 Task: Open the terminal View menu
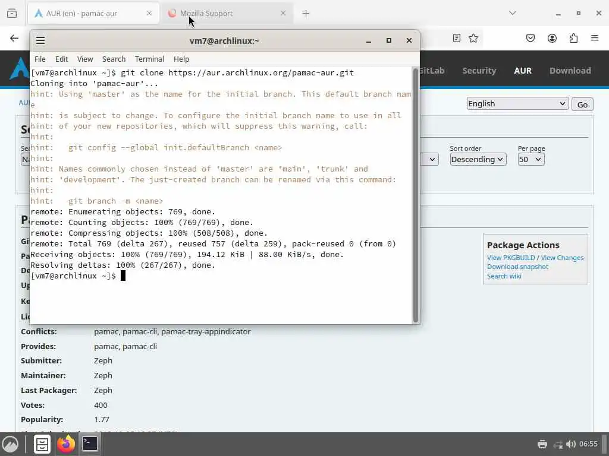click(85, 59)
